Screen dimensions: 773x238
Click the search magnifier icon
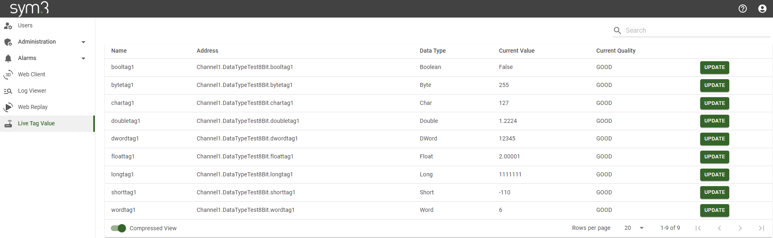[x=617, y=31]
